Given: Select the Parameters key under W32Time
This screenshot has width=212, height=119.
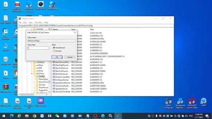Looking at the screenshot, I should pos(43,79).
